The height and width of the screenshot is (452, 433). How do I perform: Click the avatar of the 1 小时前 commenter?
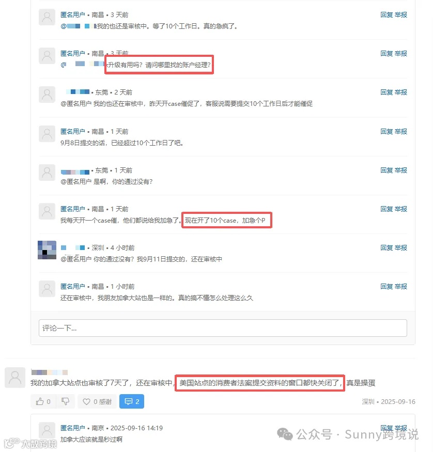coord(47,289)
